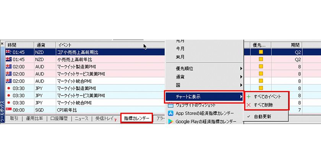Close the toolbox panel with the X
This screenshot has height=166, width=321.
(x=2, y=44)
